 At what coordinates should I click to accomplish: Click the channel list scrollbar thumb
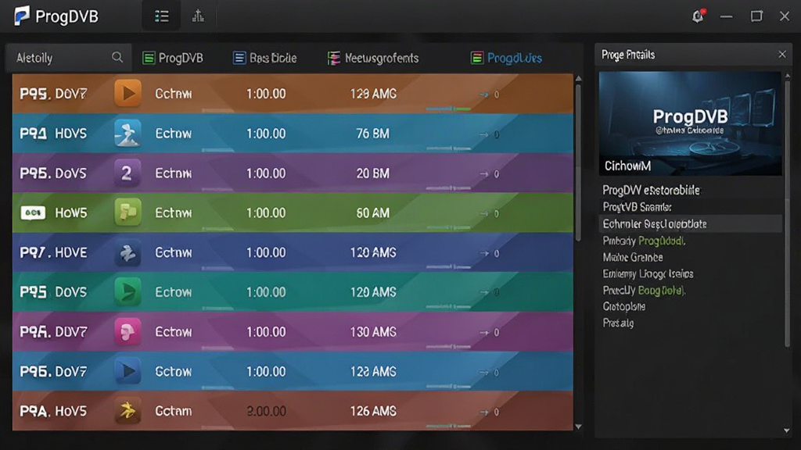pyautogui.click(x=578, y=161)
